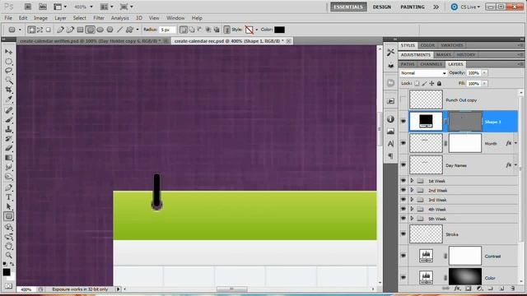Select the Path Selection tool
527x296 pixels.
coord(9,206)
